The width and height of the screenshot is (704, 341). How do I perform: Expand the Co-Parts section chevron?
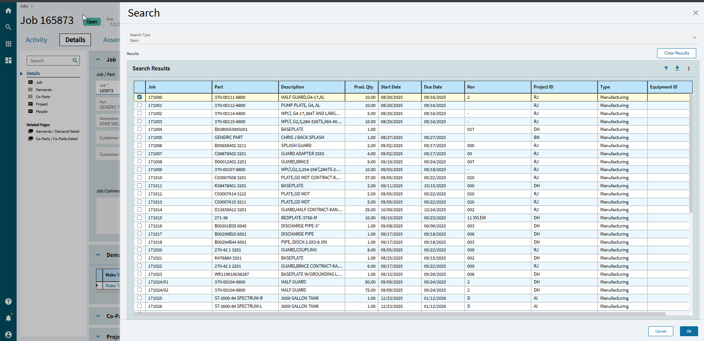tap(98, 316)
